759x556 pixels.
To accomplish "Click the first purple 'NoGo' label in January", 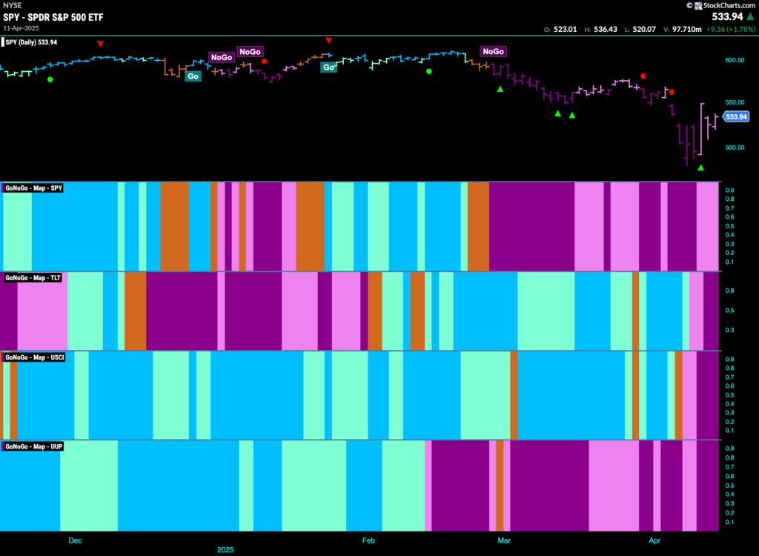I will tap(221, 57).
